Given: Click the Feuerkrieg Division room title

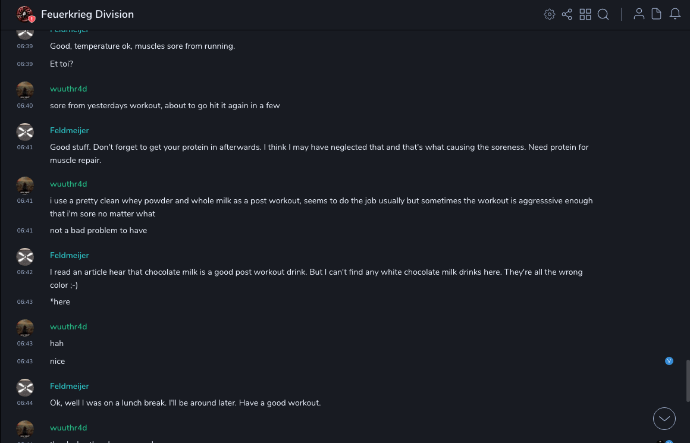Looking at the screenshot, I should [87, 14].
